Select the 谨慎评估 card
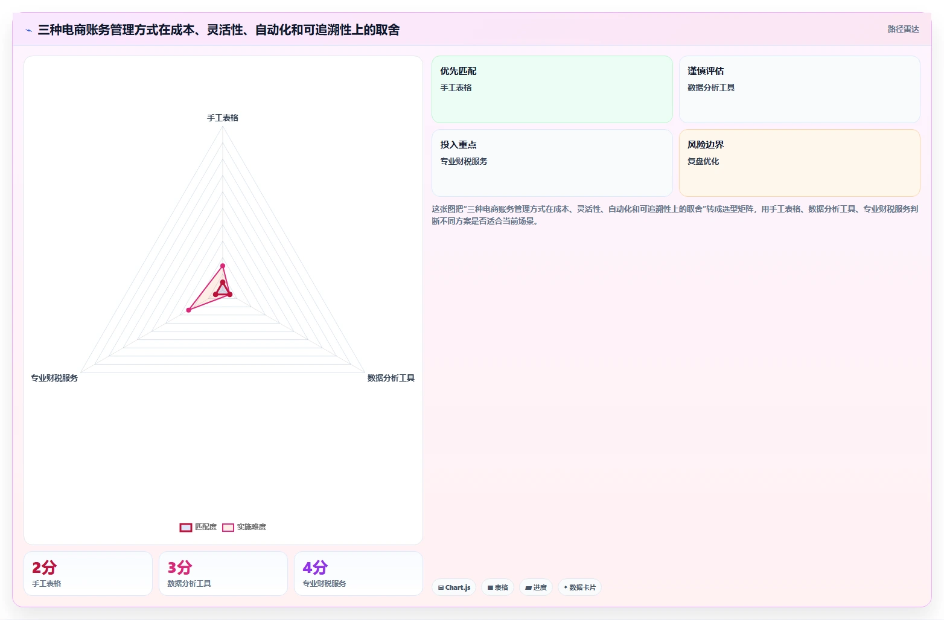Image resolution: width=944 pixels, height=620 pixels. 799,89
